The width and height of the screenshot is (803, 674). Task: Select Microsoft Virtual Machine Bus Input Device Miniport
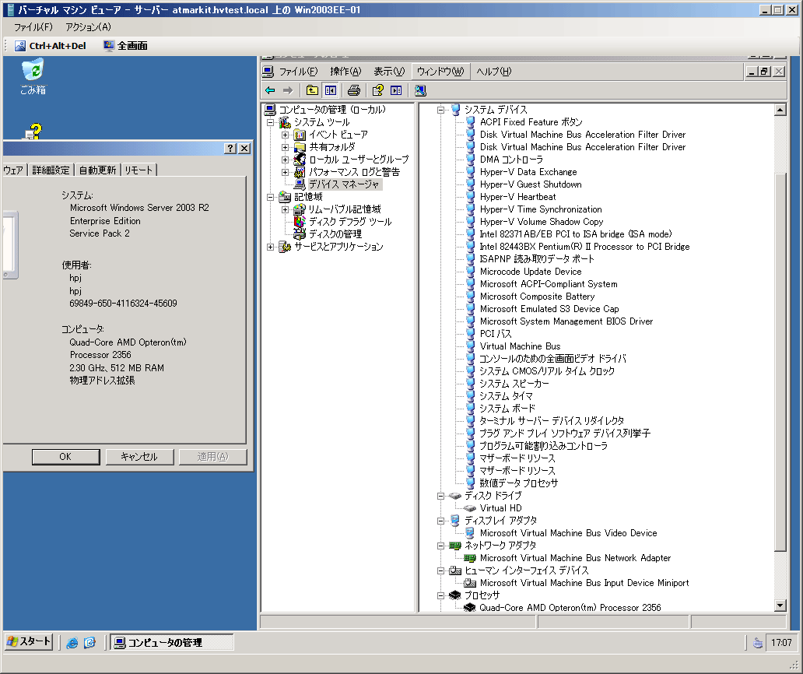pos(584,583)
